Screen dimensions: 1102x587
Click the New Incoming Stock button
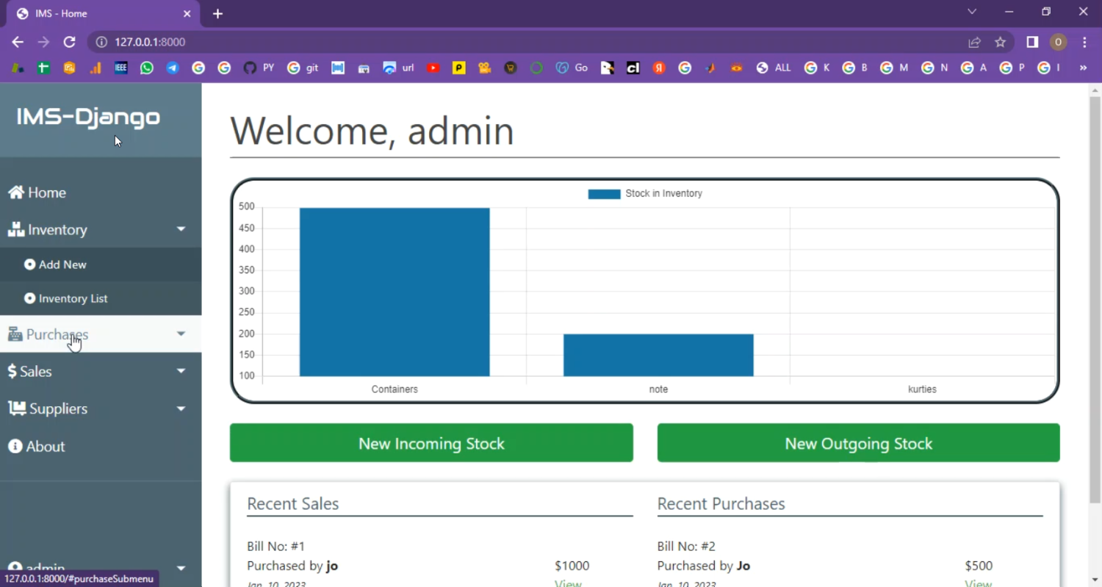click(431, 443)
